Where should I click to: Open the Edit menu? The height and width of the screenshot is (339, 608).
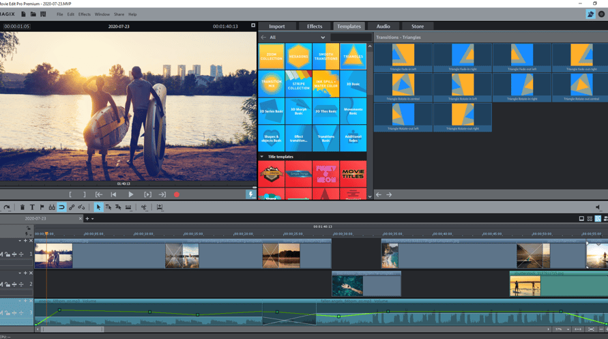pos(70,14)
